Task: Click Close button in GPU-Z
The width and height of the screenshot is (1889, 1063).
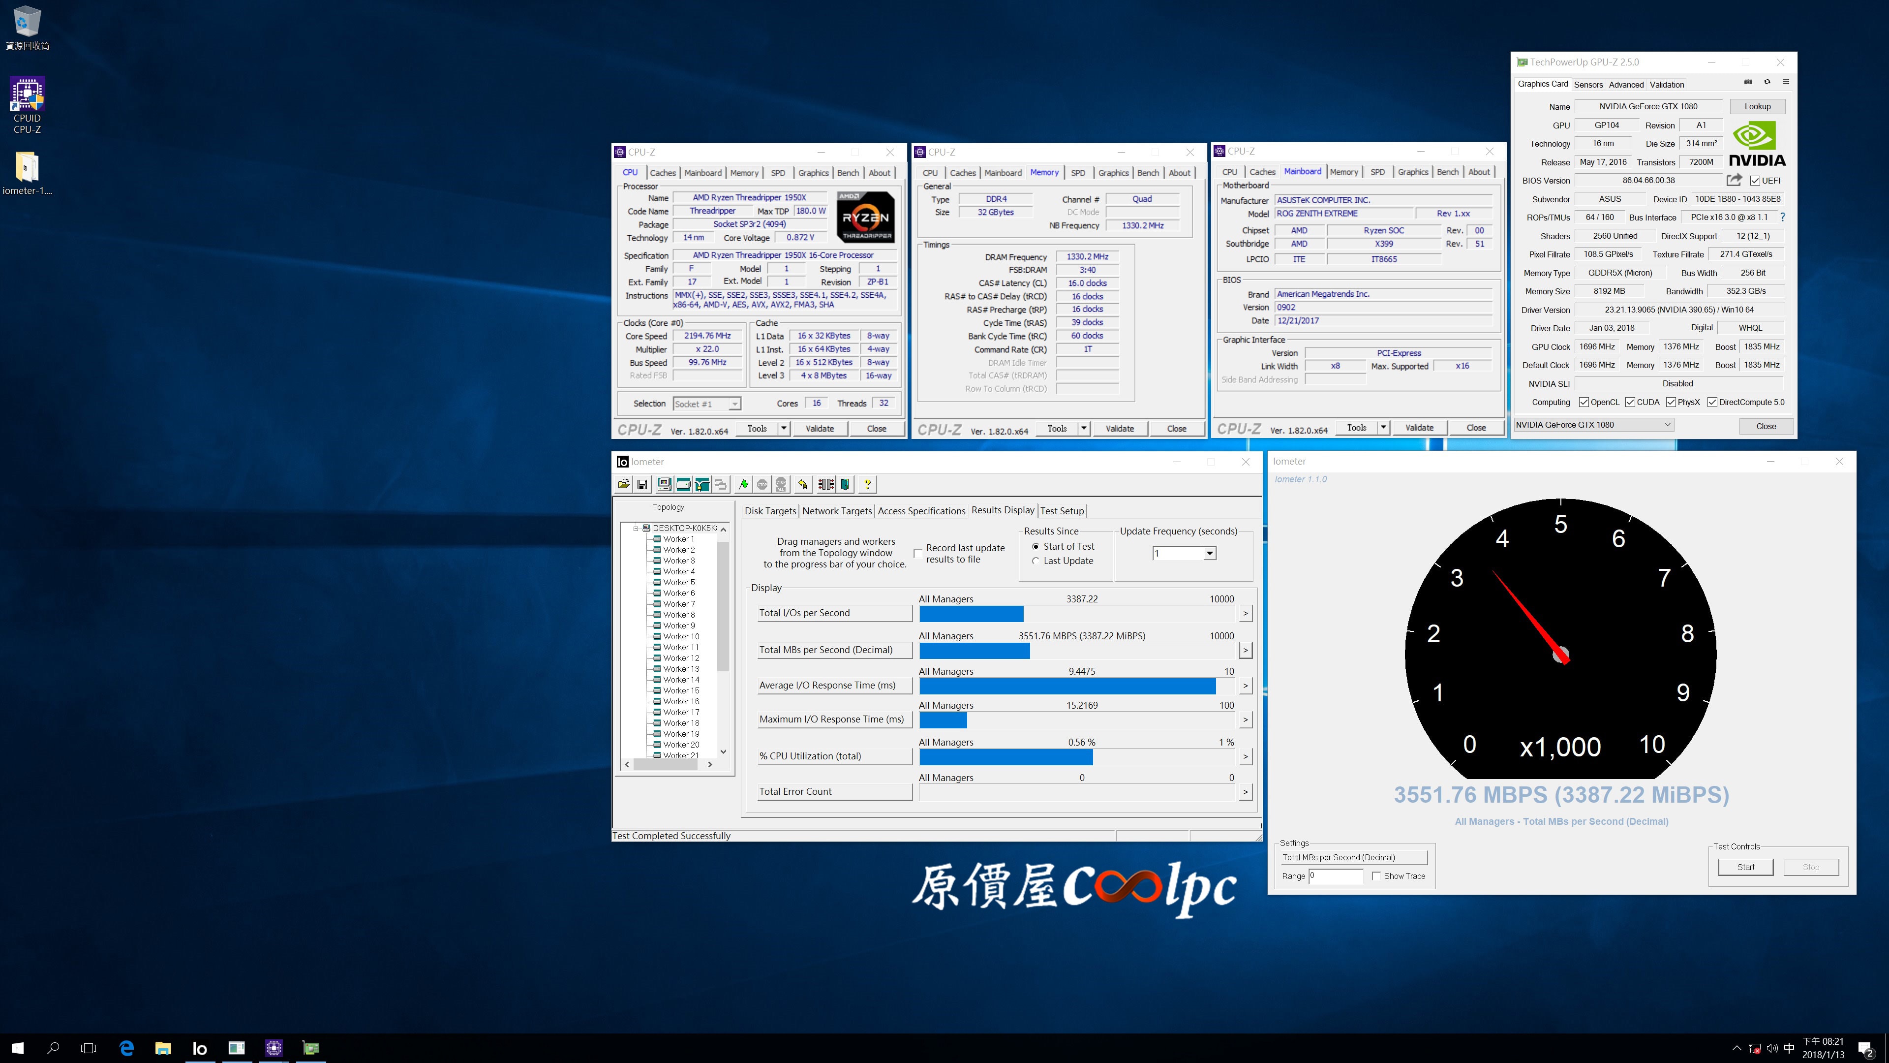Action: click(1766, 426)
